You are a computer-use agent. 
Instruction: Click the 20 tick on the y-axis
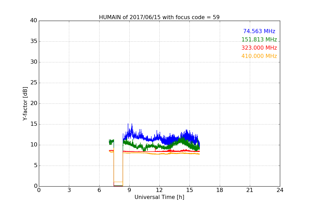tap(33, 103)
